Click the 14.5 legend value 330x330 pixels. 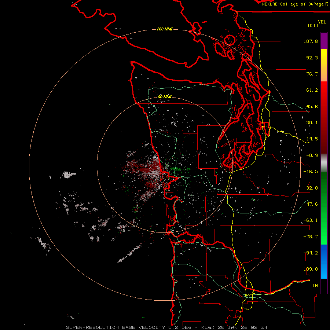point(312,139)
